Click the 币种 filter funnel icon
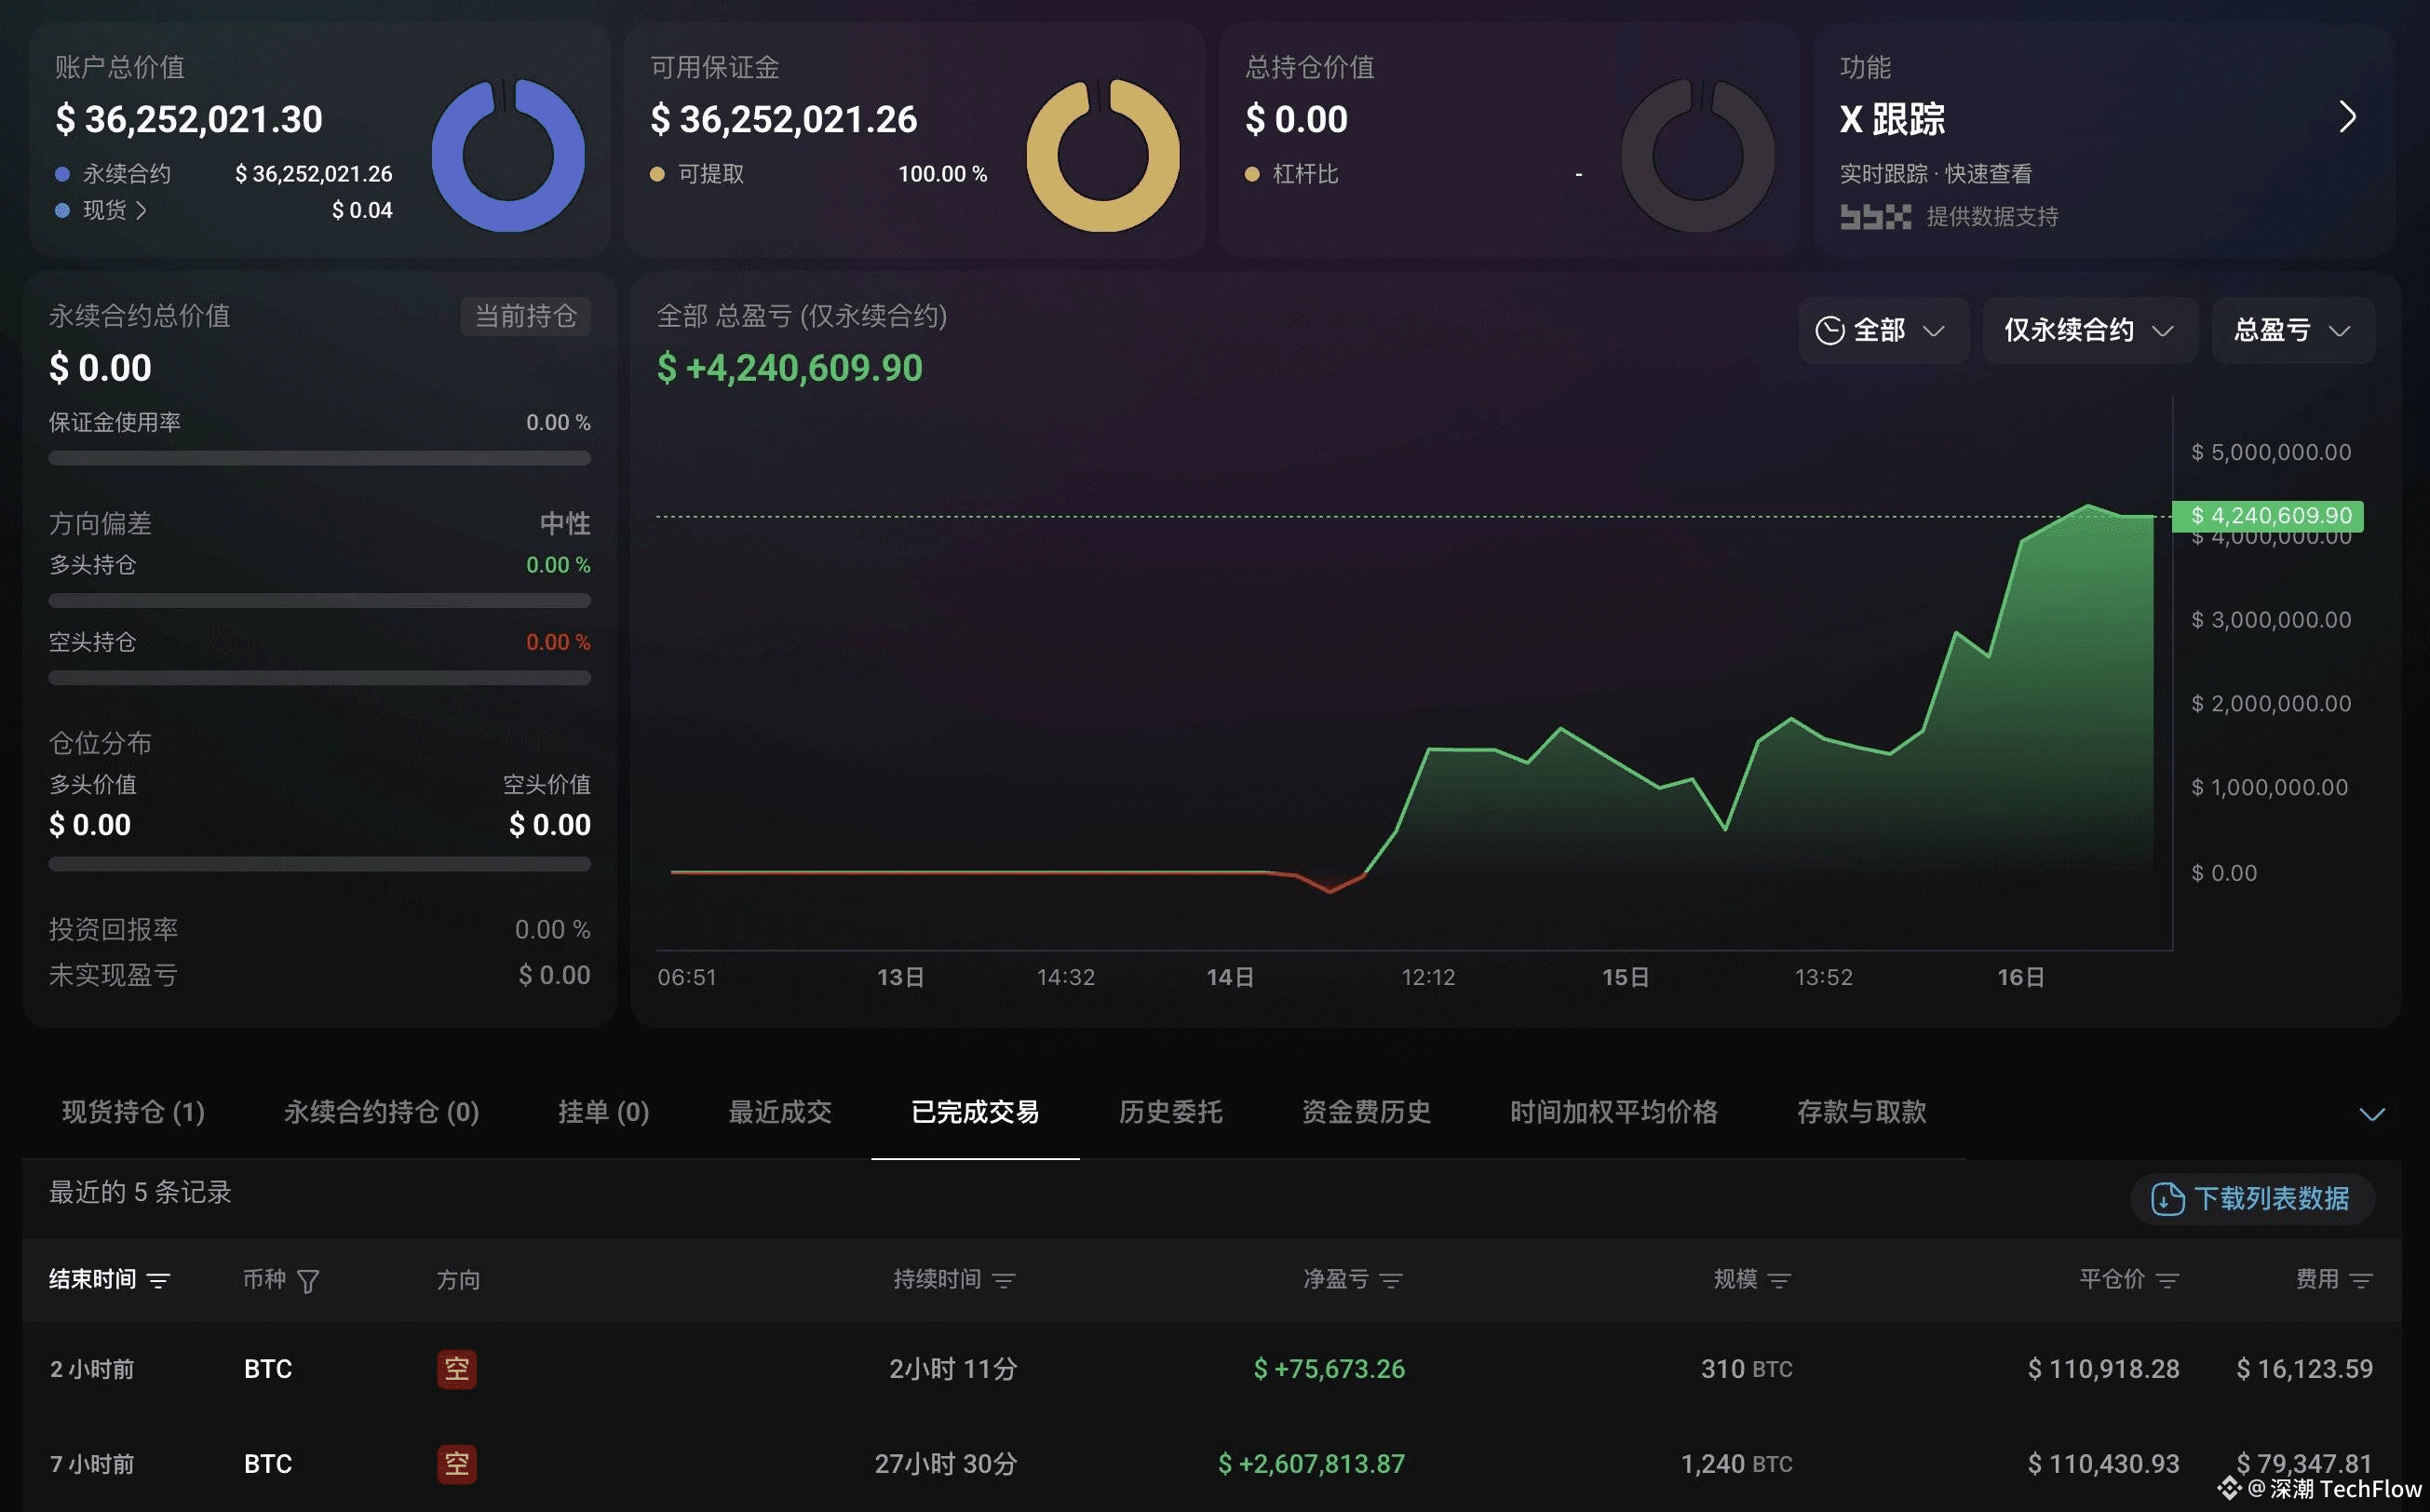 coord(308,1281)
